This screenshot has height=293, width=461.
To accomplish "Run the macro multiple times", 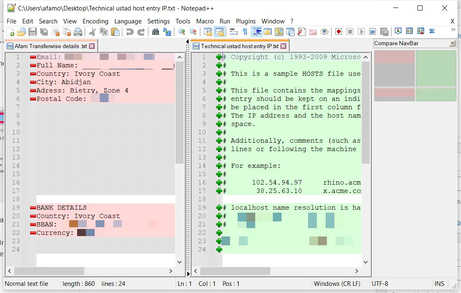I will click(373, 31).
